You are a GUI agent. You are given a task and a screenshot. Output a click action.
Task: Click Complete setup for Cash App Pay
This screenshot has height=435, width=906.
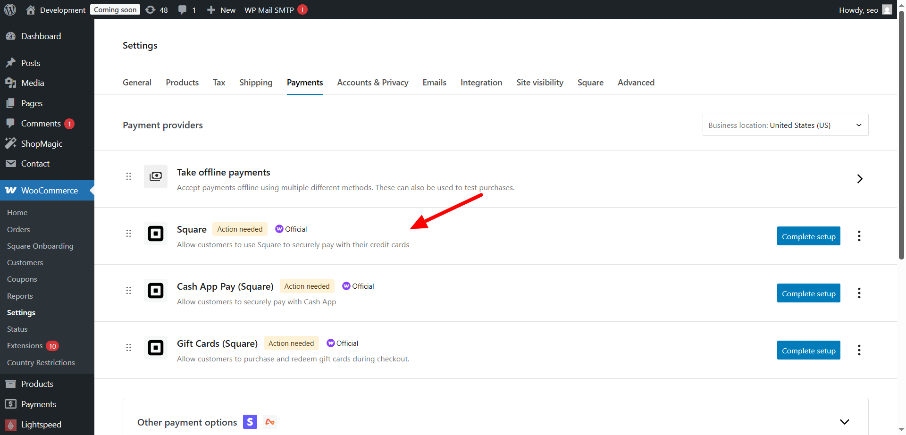[809, 293]
